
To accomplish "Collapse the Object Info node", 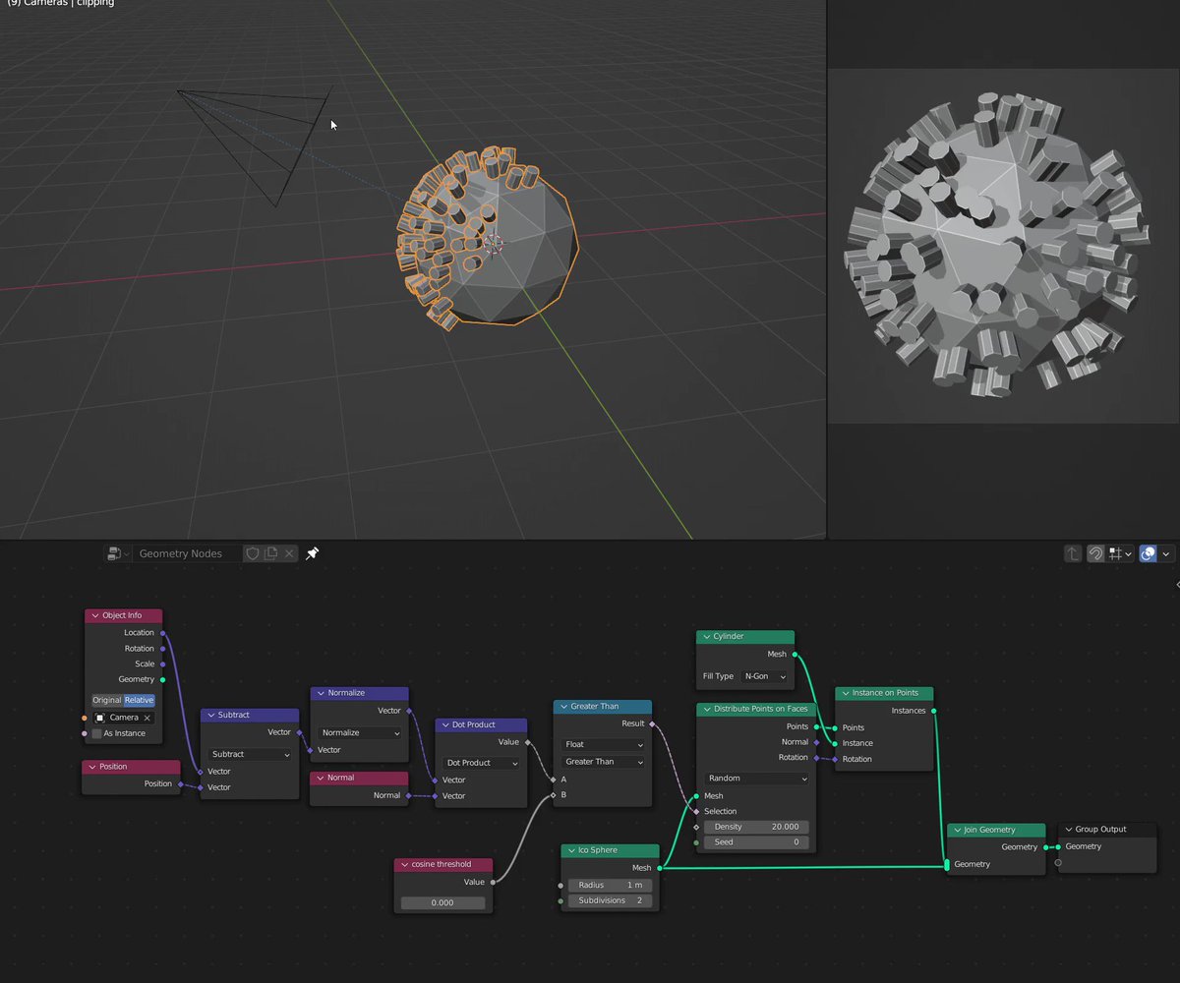I will pyautogui.click(x=95, y=615).
